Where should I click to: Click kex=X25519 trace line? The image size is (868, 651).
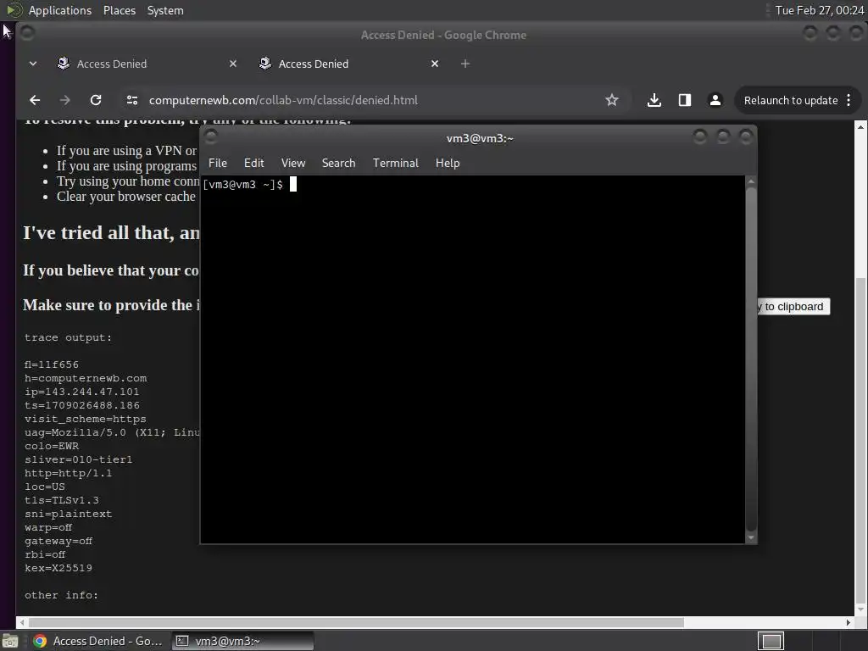pyautogui.click(x=58, y=568)
